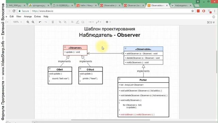Collapse the toolbar with double chevron
The image size is (218, 123).
(x=214, y=22)
